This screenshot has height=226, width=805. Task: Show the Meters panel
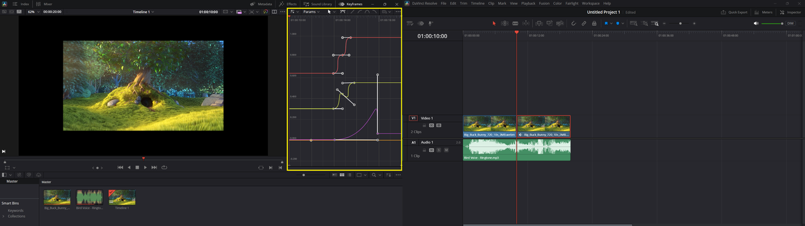pyautogui.click(x=763, y=12)
